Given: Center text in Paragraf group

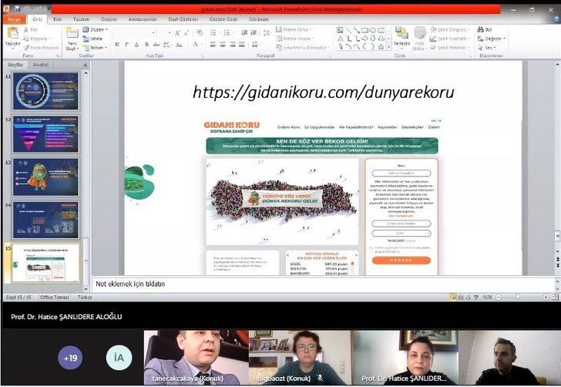Looking at the screenshot, I should (223, 45).
